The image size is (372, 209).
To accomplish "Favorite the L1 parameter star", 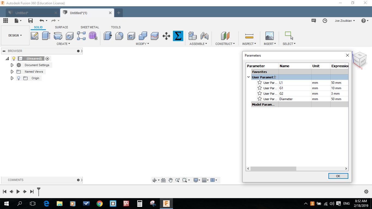I will pyautogui.click(x=260, y=82).
